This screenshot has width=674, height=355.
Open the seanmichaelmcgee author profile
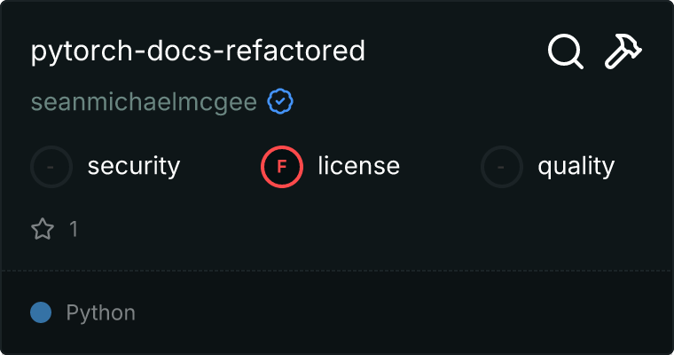(144, 102)
